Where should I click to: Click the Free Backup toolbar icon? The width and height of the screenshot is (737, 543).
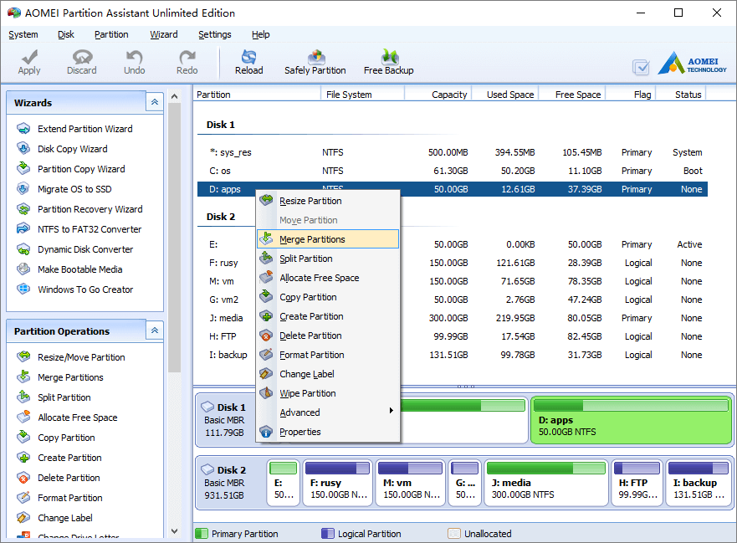coord(389,57)
